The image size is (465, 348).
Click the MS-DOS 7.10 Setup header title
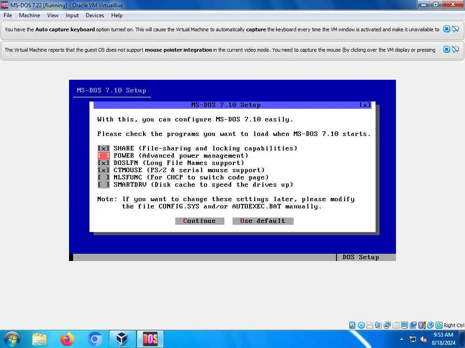[112, 90]
